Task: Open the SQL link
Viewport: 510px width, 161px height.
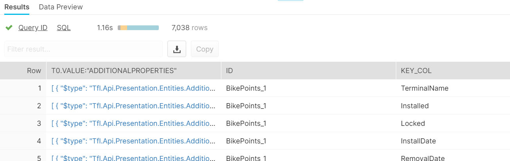Action: pos(64,28)
